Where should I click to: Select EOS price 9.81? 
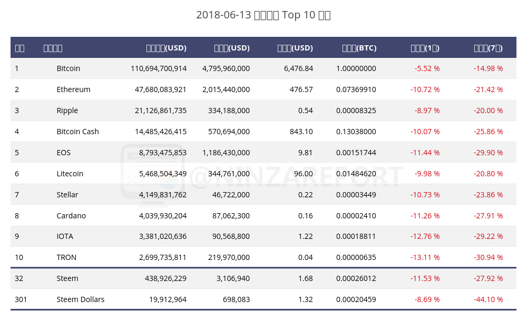[305, 153]
